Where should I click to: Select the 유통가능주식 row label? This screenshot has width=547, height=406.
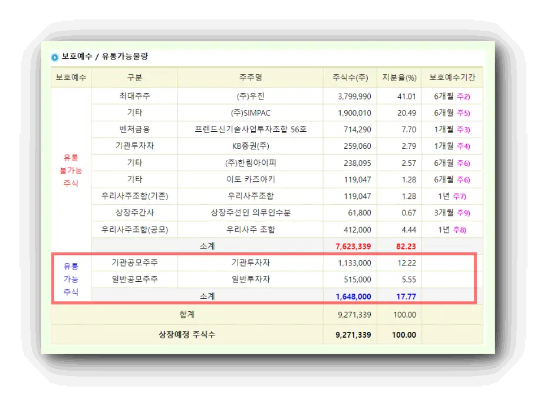71,279
